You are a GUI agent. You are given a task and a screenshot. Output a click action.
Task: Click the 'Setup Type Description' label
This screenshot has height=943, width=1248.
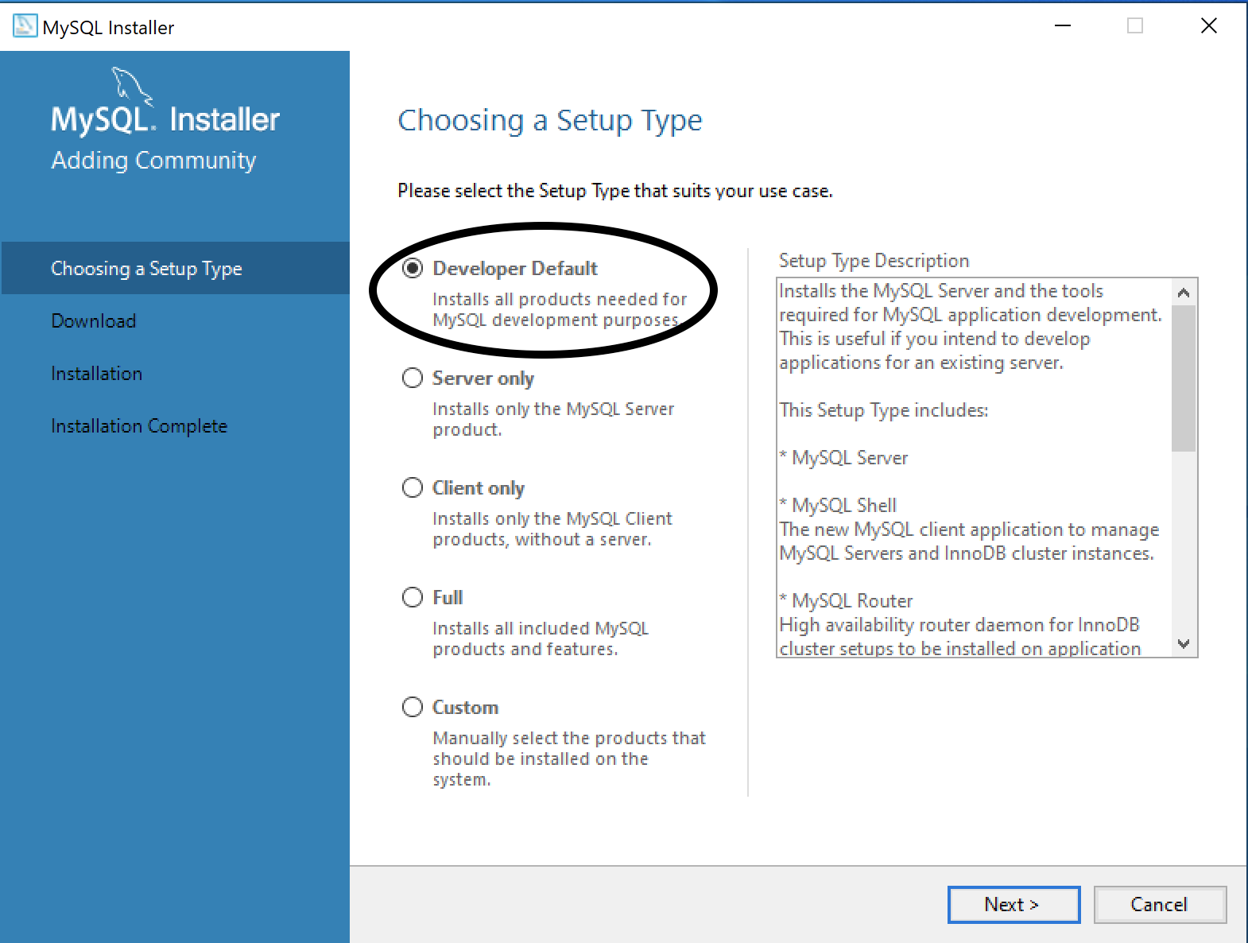tap(874, 261)
